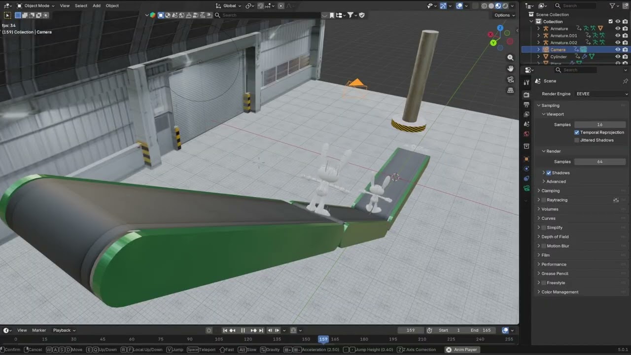Image resolution: width=631 pixels, height=355 pixels.
Task: Enable the Raytracing checkbox
Action: [544, 200]
